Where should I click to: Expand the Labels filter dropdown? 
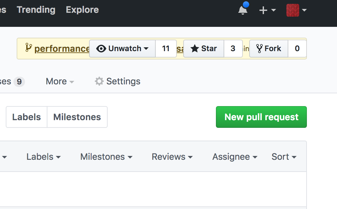coord(44,157)
